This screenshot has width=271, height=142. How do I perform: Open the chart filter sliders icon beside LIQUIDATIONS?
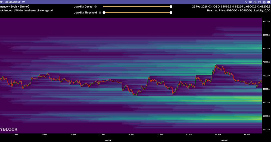[23, 2]
